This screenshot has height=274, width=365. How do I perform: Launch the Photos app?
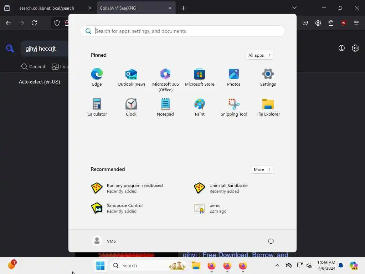point(234,77)
